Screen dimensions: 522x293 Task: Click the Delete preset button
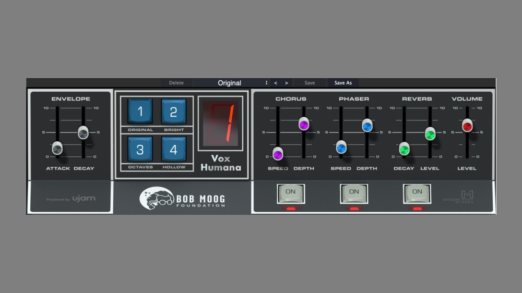[176, 83]
